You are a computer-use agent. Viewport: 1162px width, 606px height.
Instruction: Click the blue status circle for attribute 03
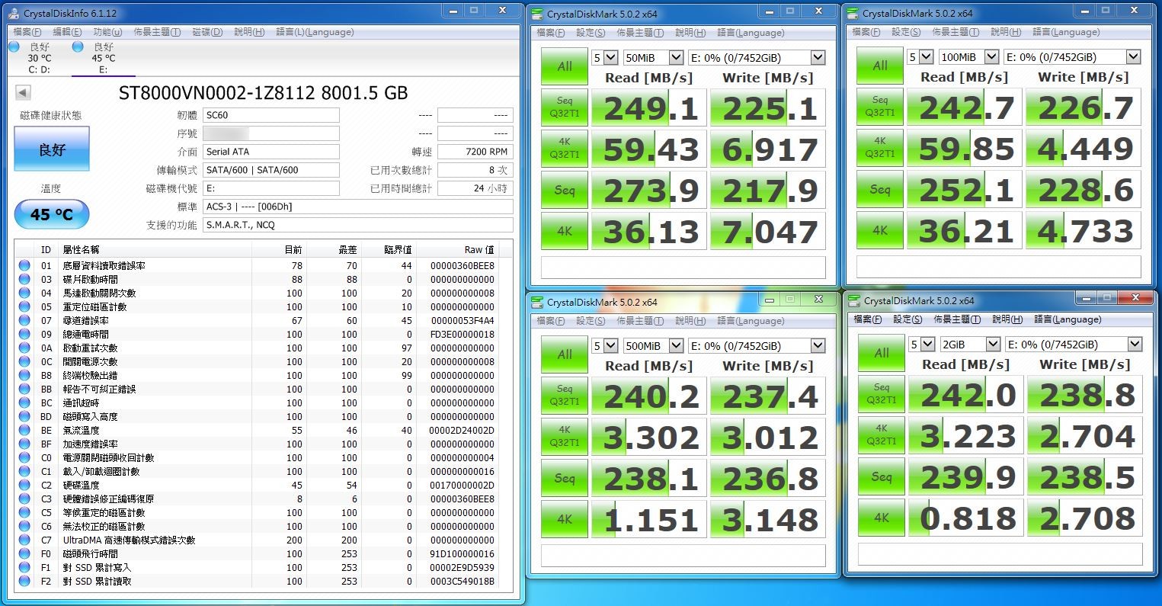point(24,279)
